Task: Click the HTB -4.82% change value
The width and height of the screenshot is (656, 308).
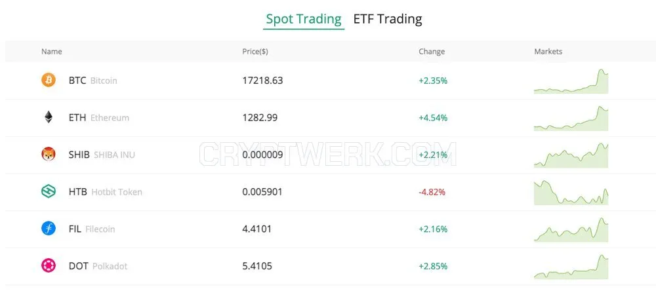Action: [432, 192]
